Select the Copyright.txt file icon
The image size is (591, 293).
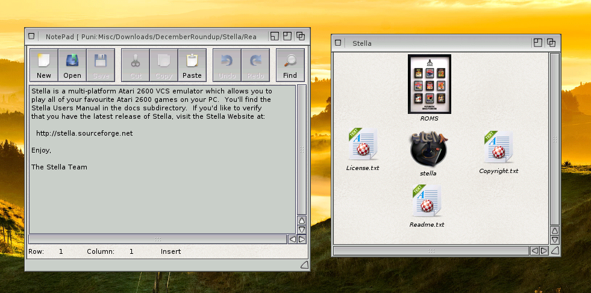[498, 147]
